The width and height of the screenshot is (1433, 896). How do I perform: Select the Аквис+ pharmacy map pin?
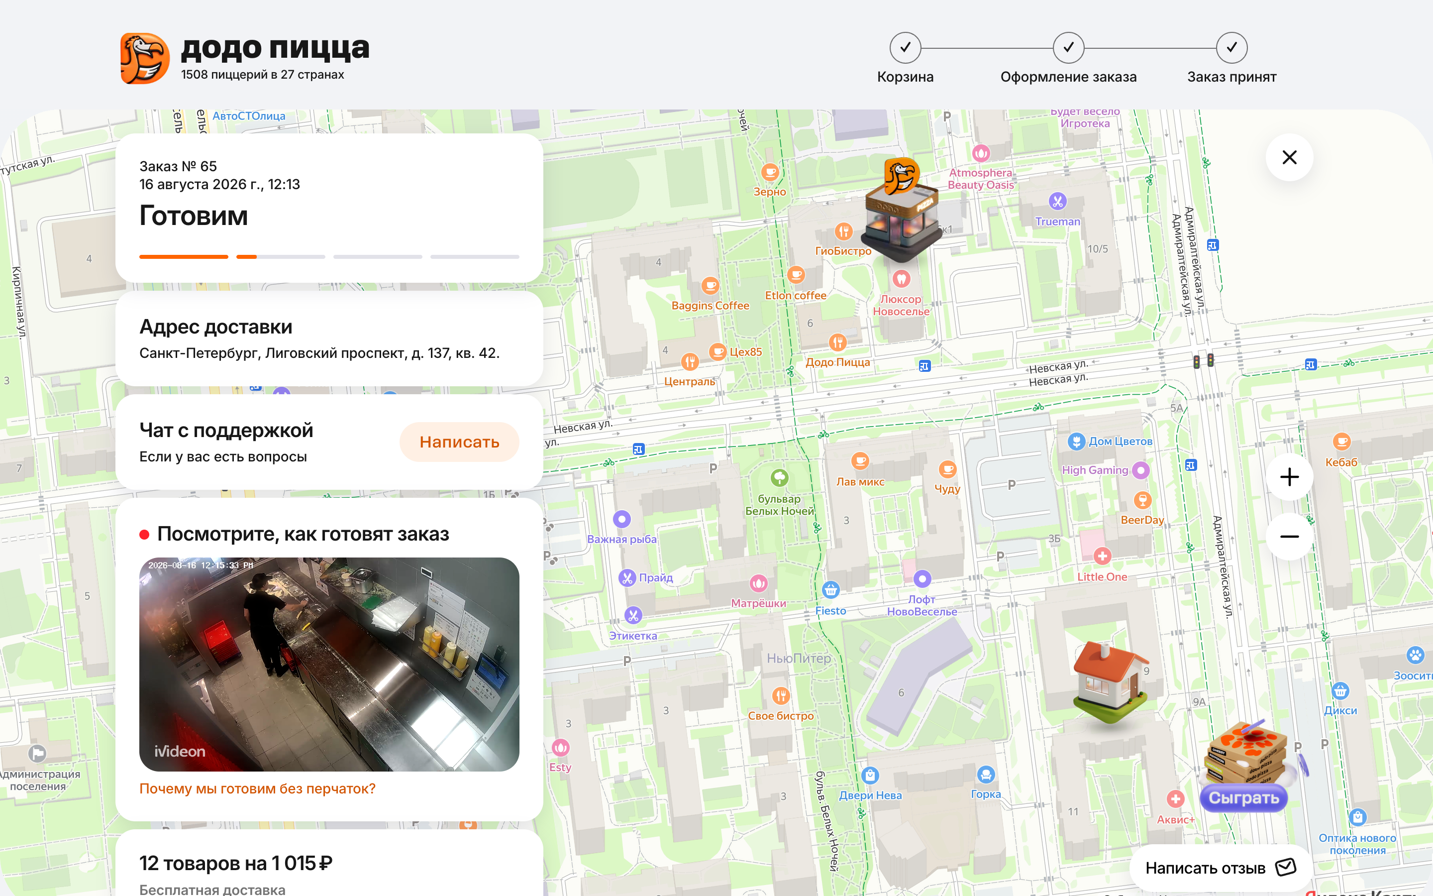pyautogui.click(x=1175, y=799)
